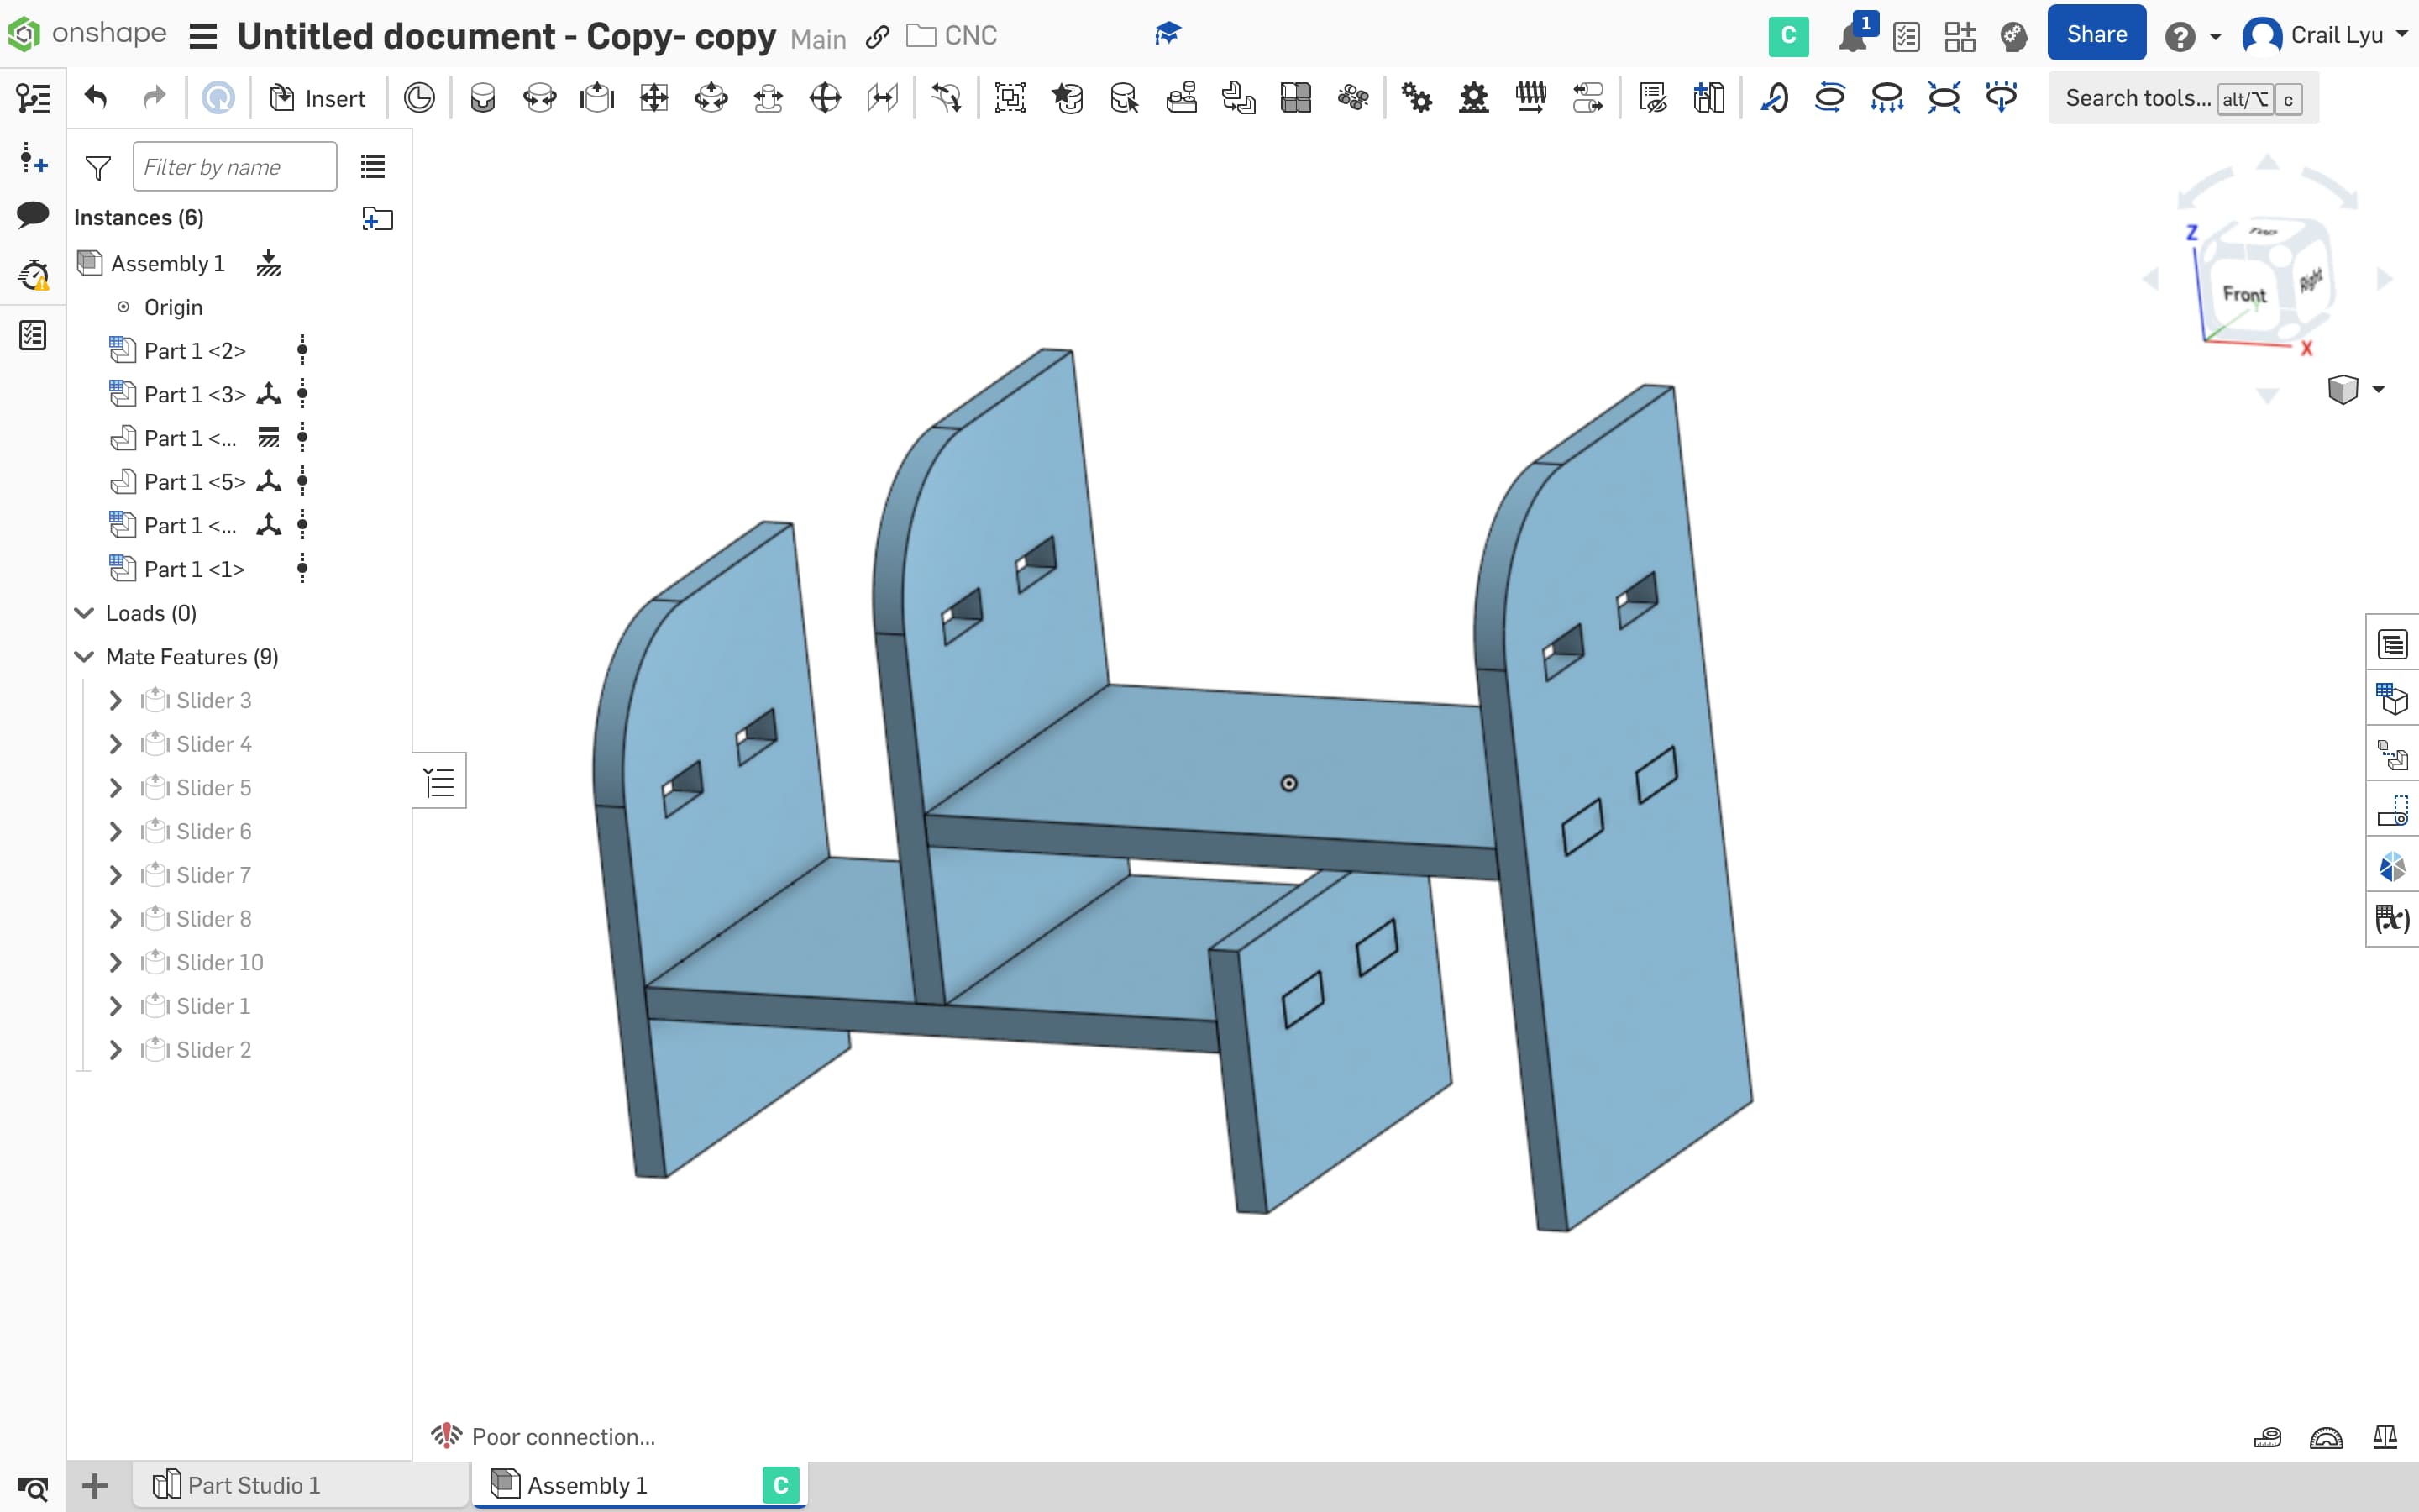Open comments speech bubble in sidebar

pos(33,214)
